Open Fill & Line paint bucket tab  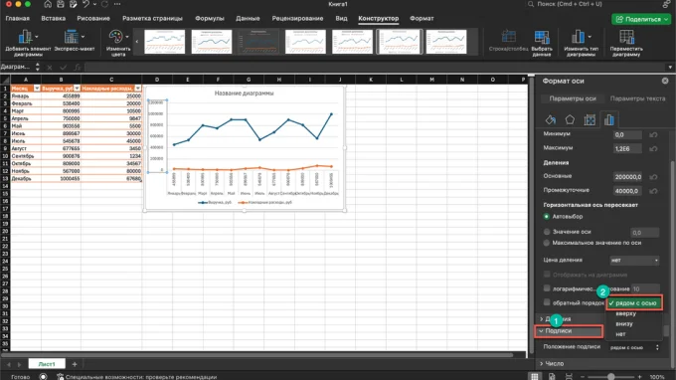[x=551, y=120]
